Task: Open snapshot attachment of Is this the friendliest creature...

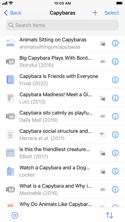Action: coord(102,153)
